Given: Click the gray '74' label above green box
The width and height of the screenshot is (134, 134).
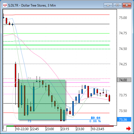Looking at the screenshot, I should click(29, 78).
